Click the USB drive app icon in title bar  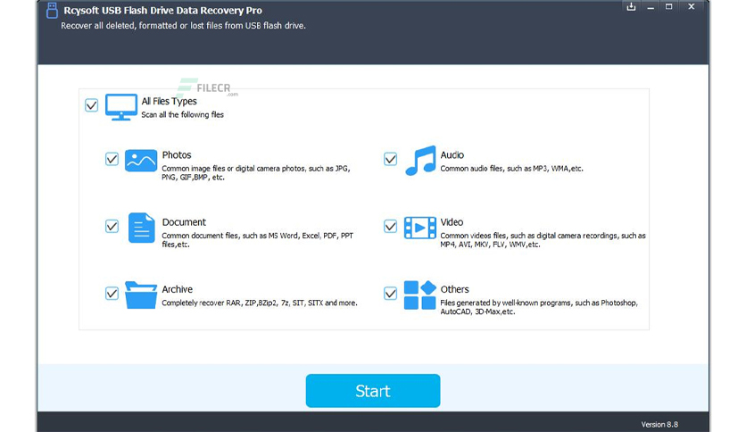(52, 10)
